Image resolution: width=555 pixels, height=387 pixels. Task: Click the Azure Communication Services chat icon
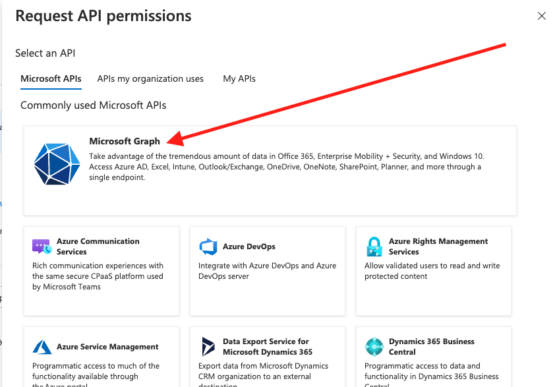tap(42, 247)
